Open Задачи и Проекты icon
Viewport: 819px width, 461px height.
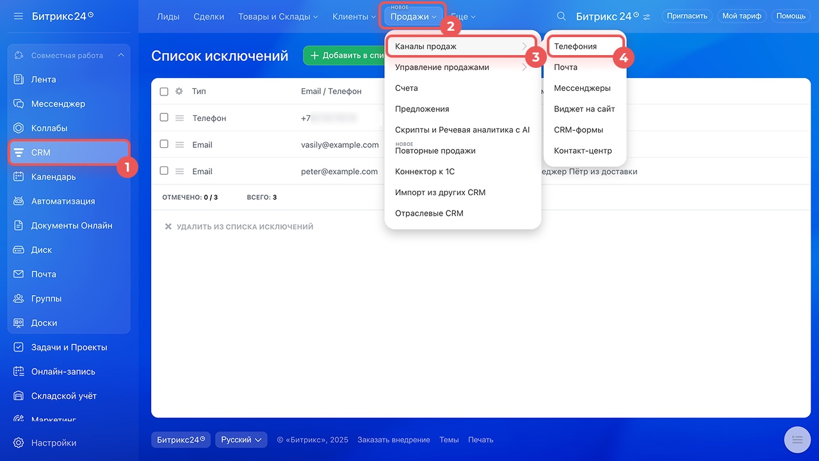point(19,347)
